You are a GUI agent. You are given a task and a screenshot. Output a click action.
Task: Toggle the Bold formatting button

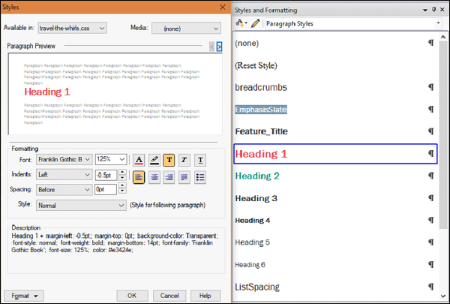tap(169, 159)
